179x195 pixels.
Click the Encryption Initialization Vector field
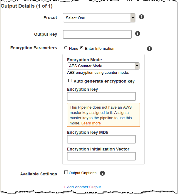coord(101,156)
